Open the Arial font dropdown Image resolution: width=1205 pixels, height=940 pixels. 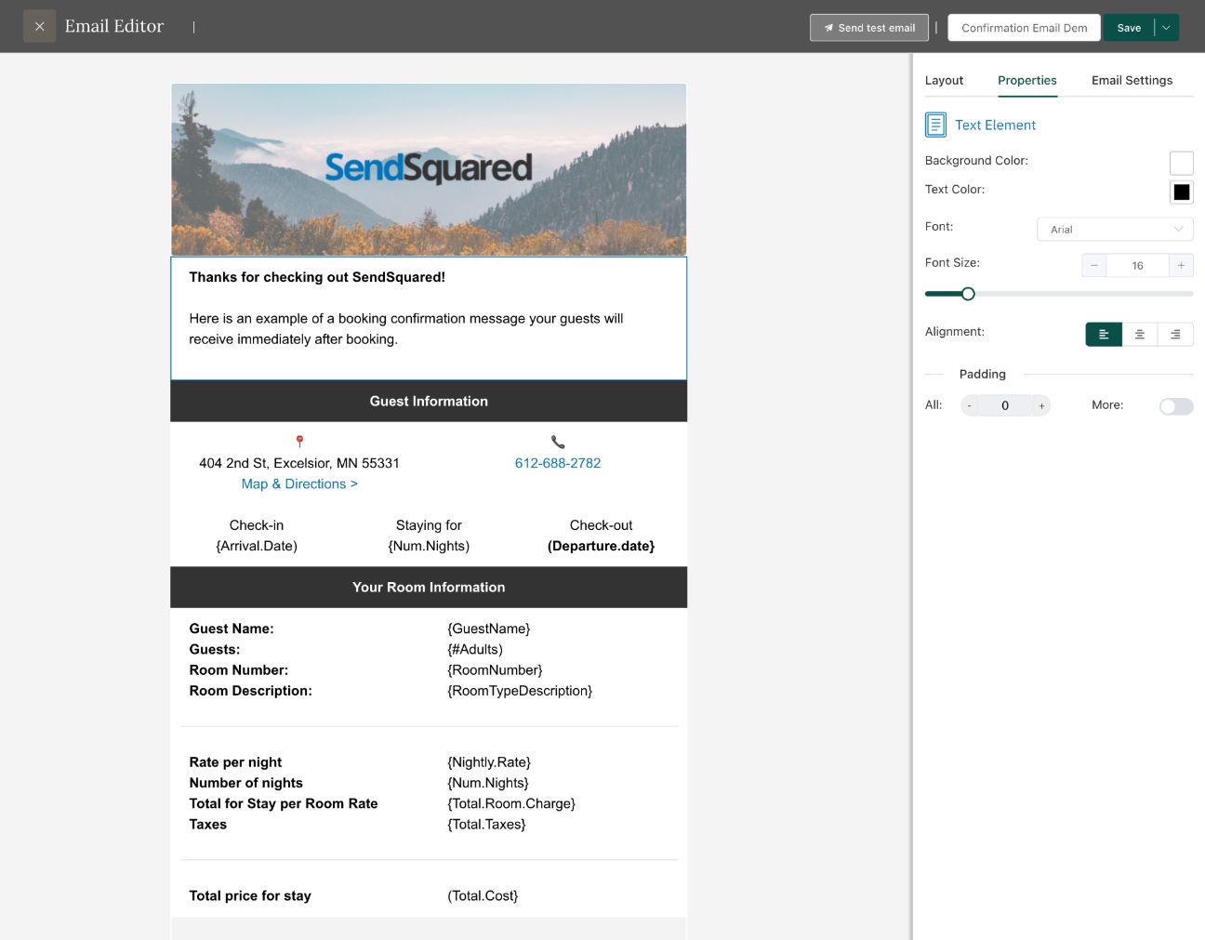(1115, 230)
